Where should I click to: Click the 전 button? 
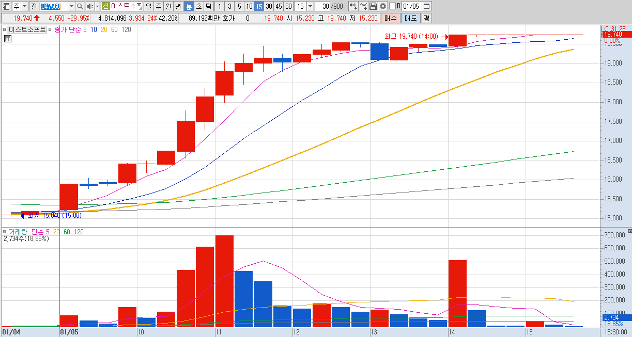point(34,6)
